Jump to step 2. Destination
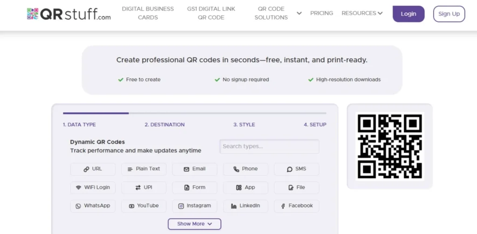The image size is (477, 234). tap(164, 125)
